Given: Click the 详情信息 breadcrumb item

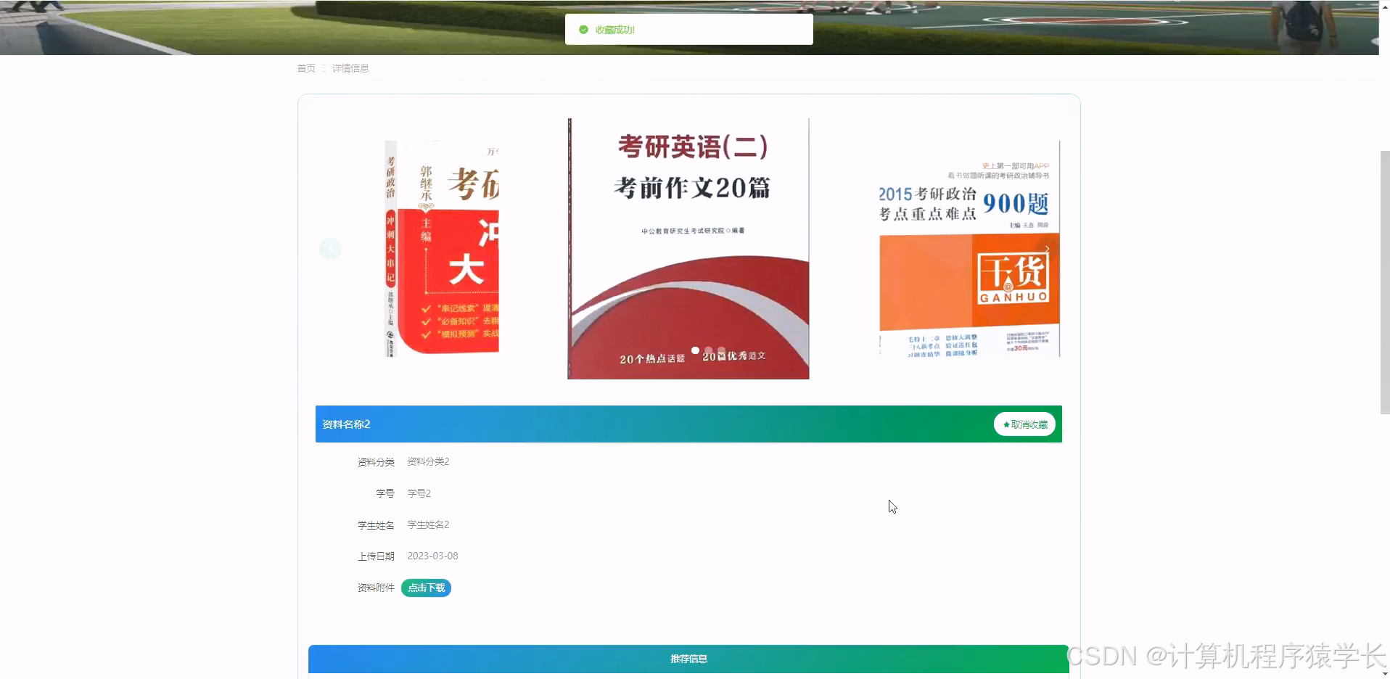Looking at the screenshot, I should click(350, 68).
